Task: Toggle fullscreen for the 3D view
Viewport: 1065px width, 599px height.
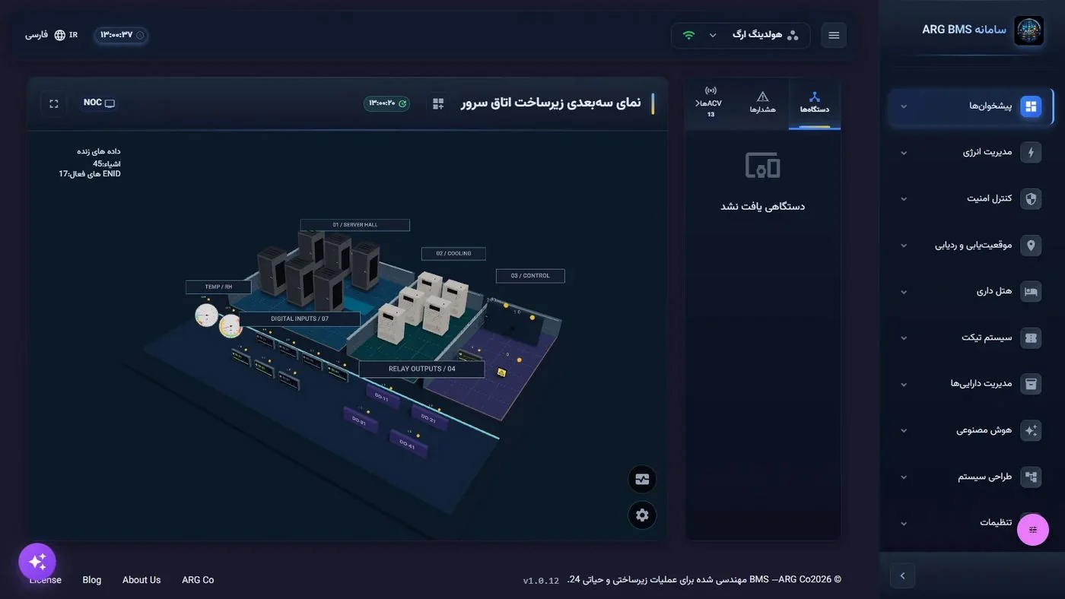Action: pyautogui.click(x=54, y=103)
